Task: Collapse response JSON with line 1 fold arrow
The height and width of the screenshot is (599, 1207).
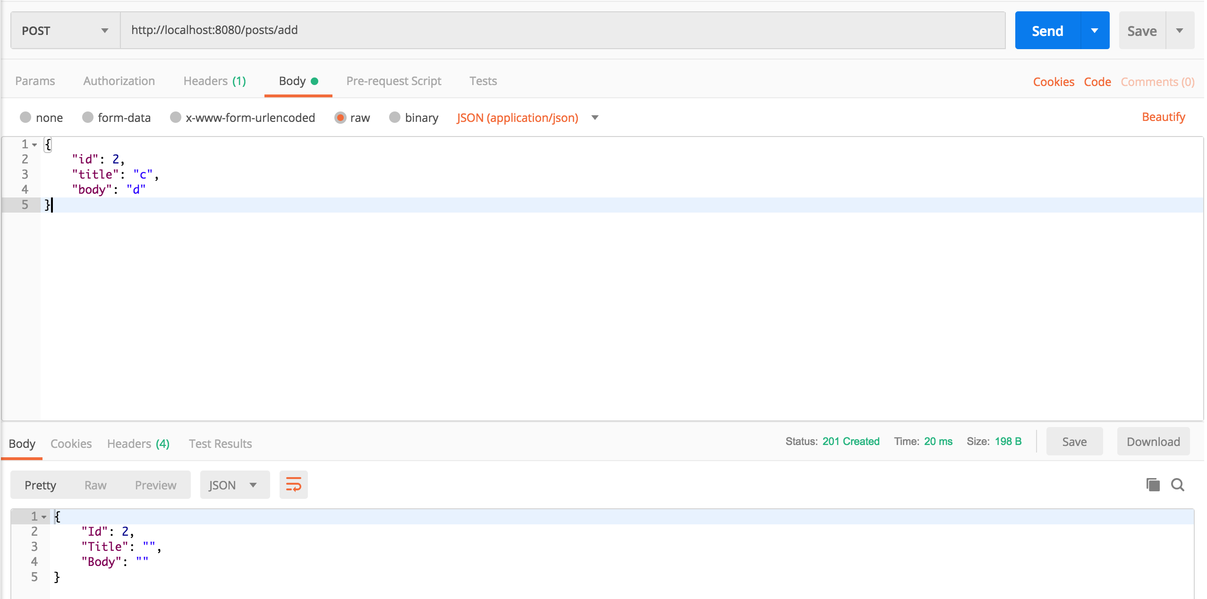Action: (44, 517)
